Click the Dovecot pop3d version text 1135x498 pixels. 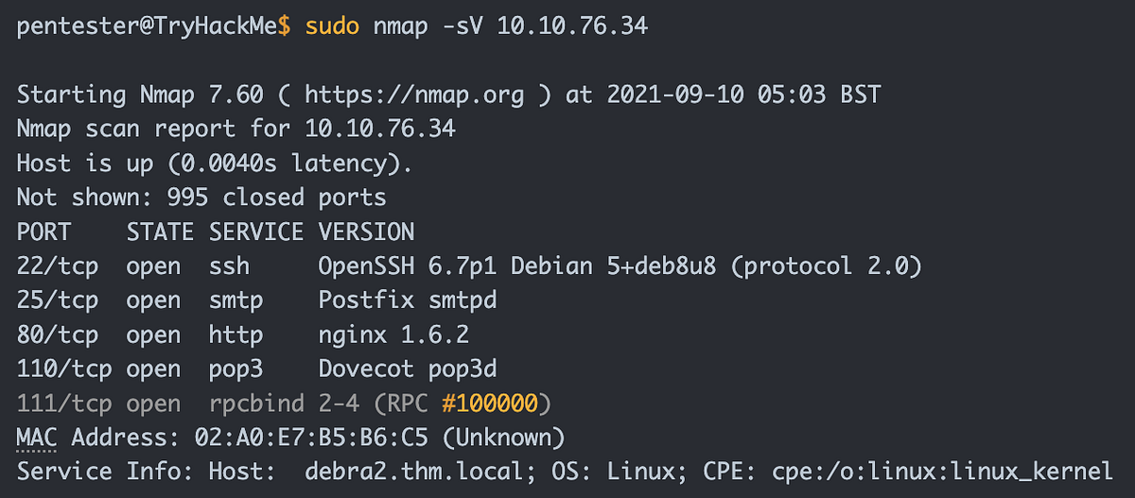coord(408,369)
